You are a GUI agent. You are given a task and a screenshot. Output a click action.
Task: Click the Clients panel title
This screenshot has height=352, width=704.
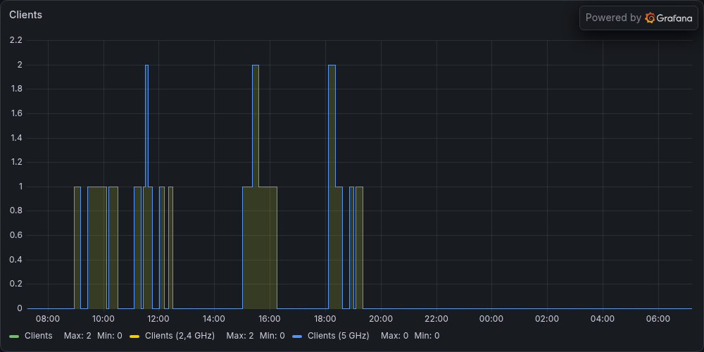click(x=25, y=15)
